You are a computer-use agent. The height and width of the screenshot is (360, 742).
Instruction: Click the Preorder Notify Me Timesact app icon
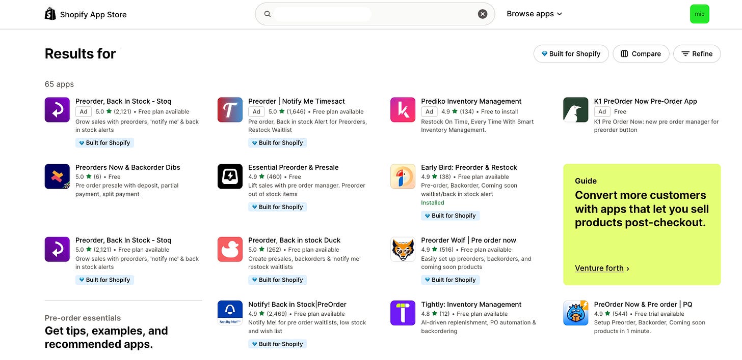pos(229,109)
